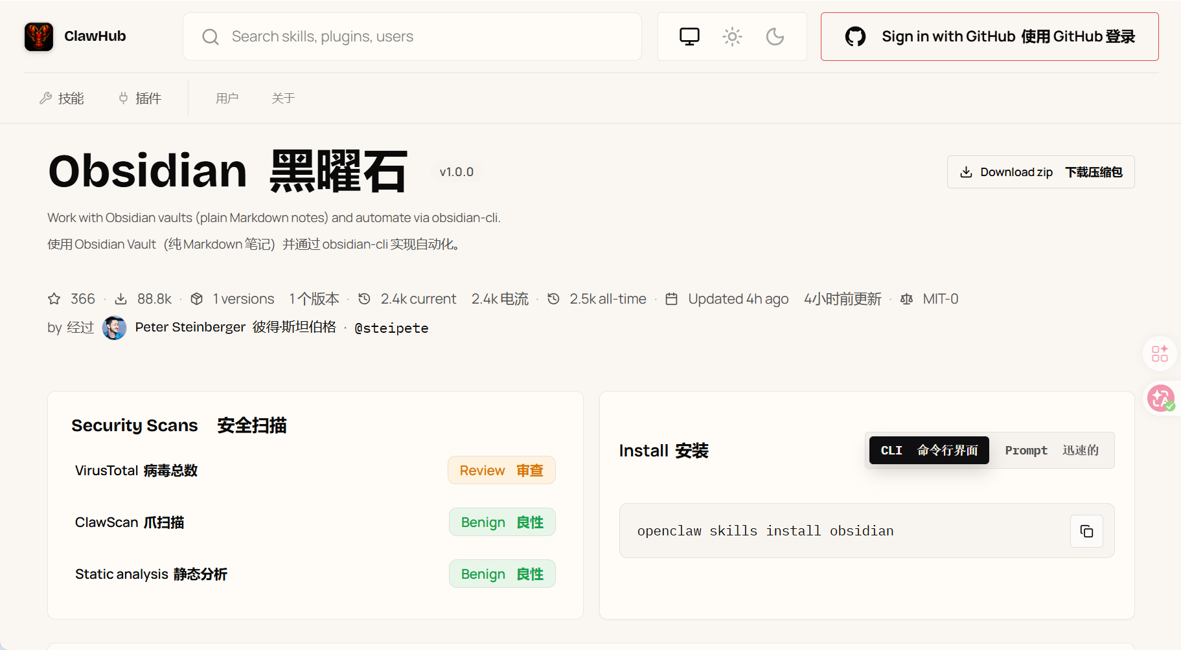Click the plug icon beside 插件
Image resolution: width=1181 pixels, height=650 pixels.
123,98
